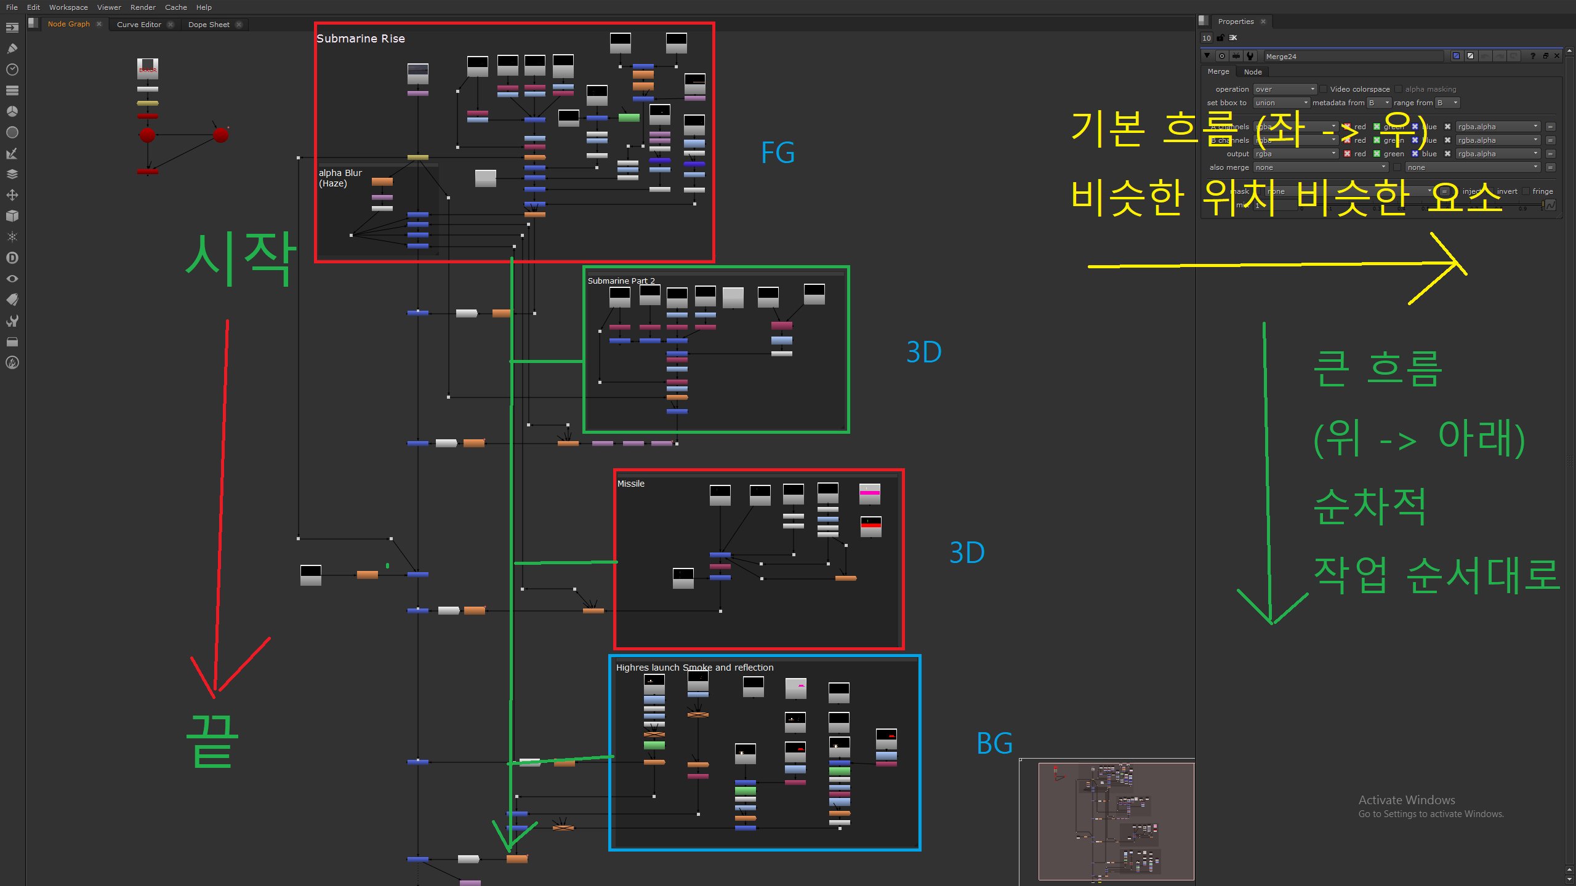
Task: Open the Color nodes wheel icon
Action: coord(12,111)
